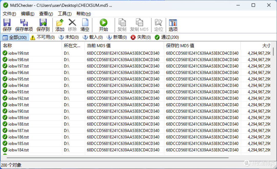Select the iobw194.tst file name
The height and width of the screenshot is (169, 277).
click(x=18, y=85)
